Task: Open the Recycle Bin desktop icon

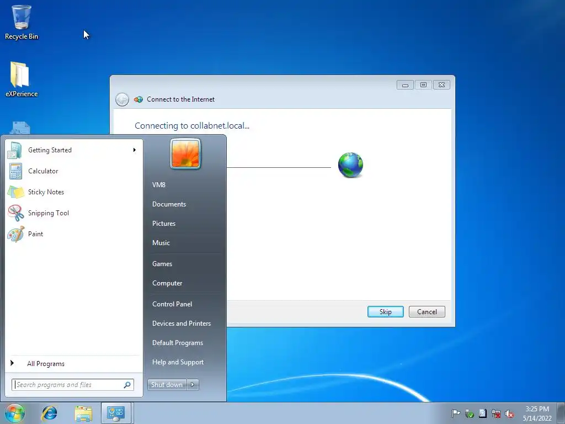Action: tap(22, 22)
